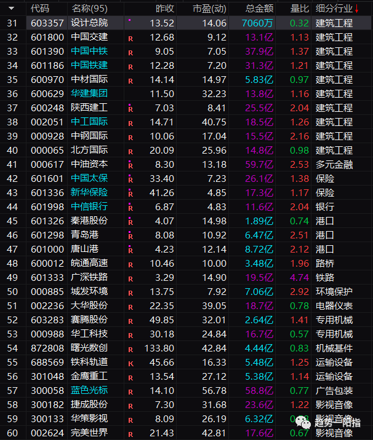Screen dimensions: 373x440
Task: Sort by 市盈(动) column header
Action: [x=209, y=9]
